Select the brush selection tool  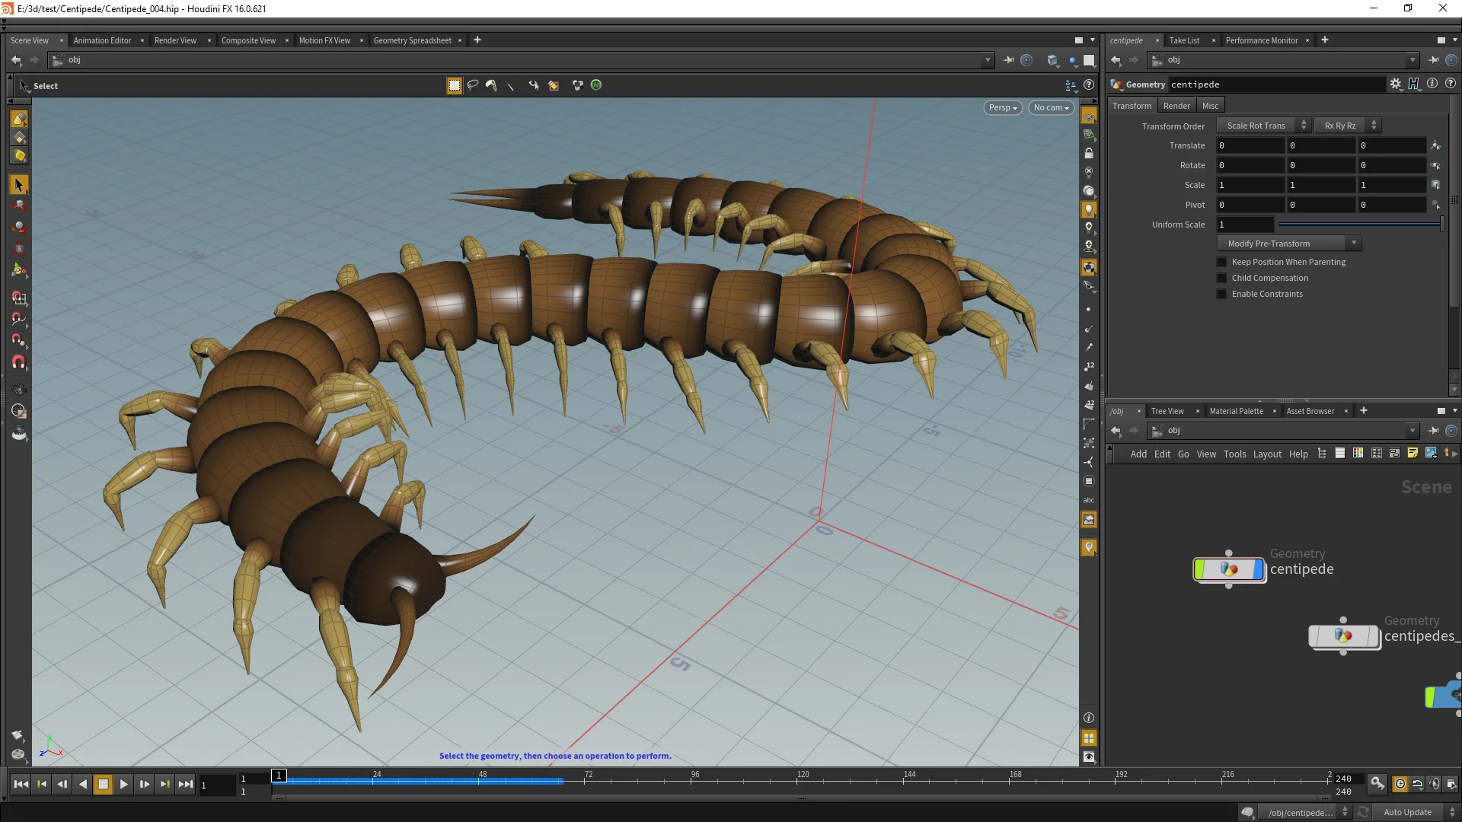pyautogui.click(x=491, y=85)
